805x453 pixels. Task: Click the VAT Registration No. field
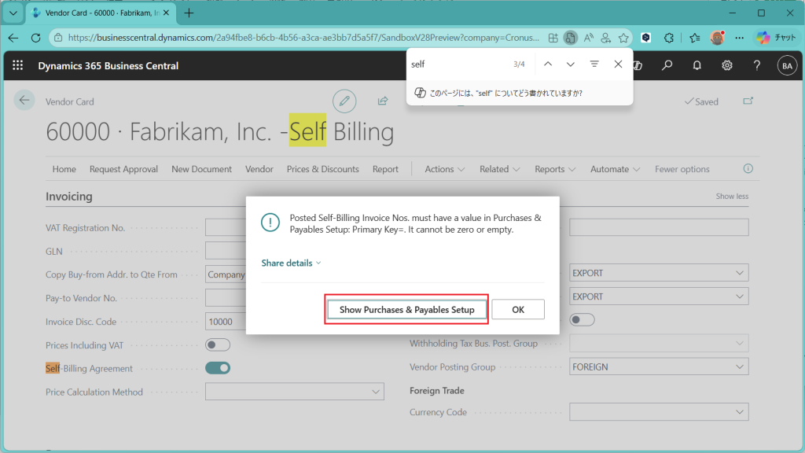pos(226,228)
